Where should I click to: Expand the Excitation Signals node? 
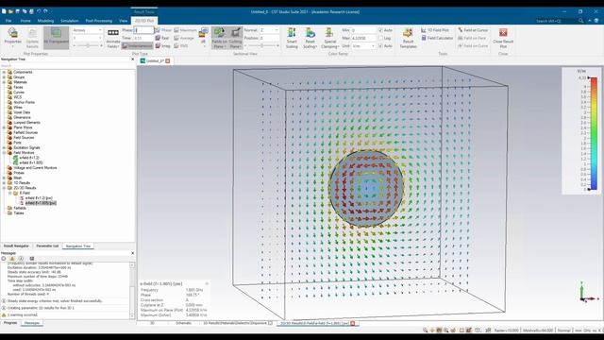coord(4,147)
